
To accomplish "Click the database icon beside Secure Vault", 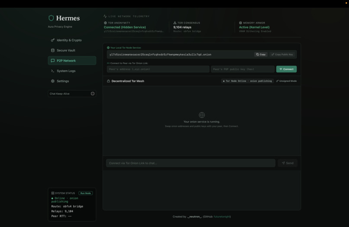I will [53, 50].
